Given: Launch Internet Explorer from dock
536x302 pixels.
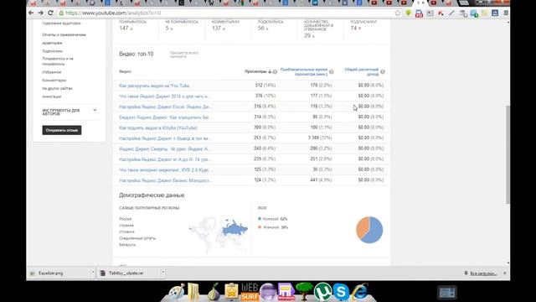Looking at the screenshot, I should 359,292.
